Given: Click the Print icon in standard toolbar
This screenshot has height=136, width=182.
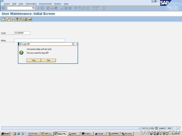Looking at the screenshot, I should tap(62, 8).
